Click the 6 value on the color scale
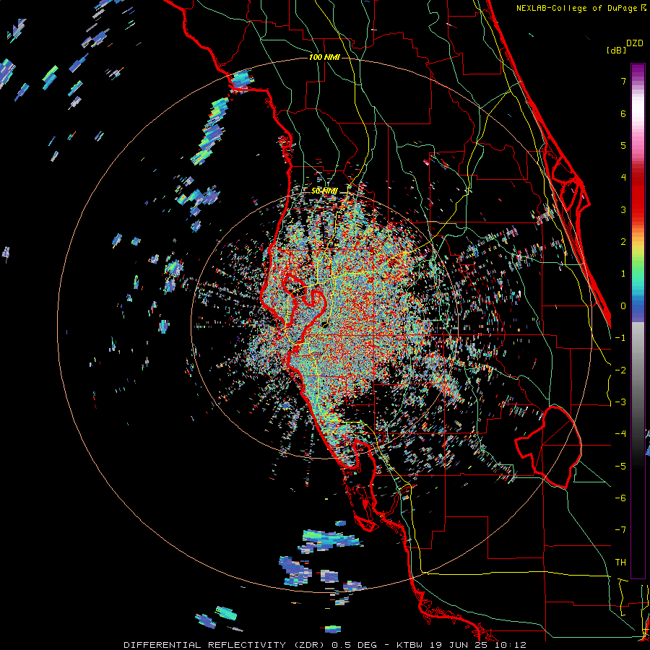Image resolution: width=650 pixels, height=650 pixels. pos(623,113)
